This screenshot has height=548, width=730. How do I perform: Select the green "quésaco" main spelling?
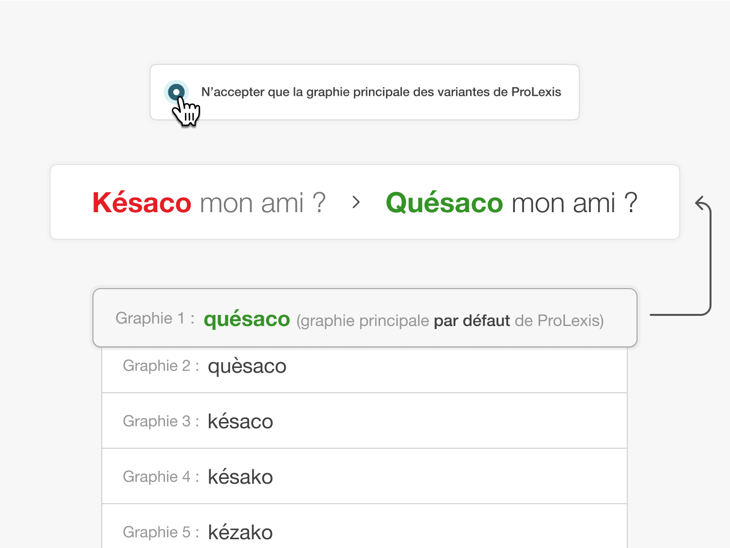pyautogui.click(x=247, y=319)
